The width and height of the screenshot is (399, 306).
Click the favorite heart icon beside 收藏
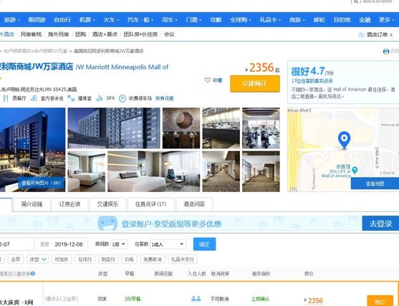tap(208, 80)
